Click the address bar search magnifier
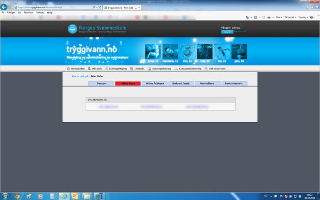Screen dimensions: 320x200 tap(94, 7)
